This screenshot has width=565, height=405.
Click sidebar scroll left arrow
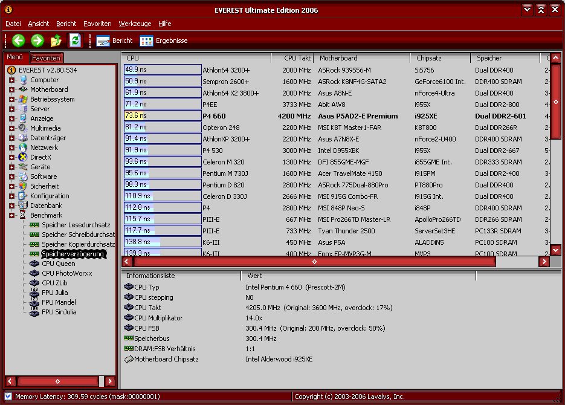[10, 381]
